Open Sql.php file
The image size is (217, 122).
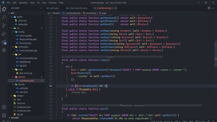pos(23,66)
